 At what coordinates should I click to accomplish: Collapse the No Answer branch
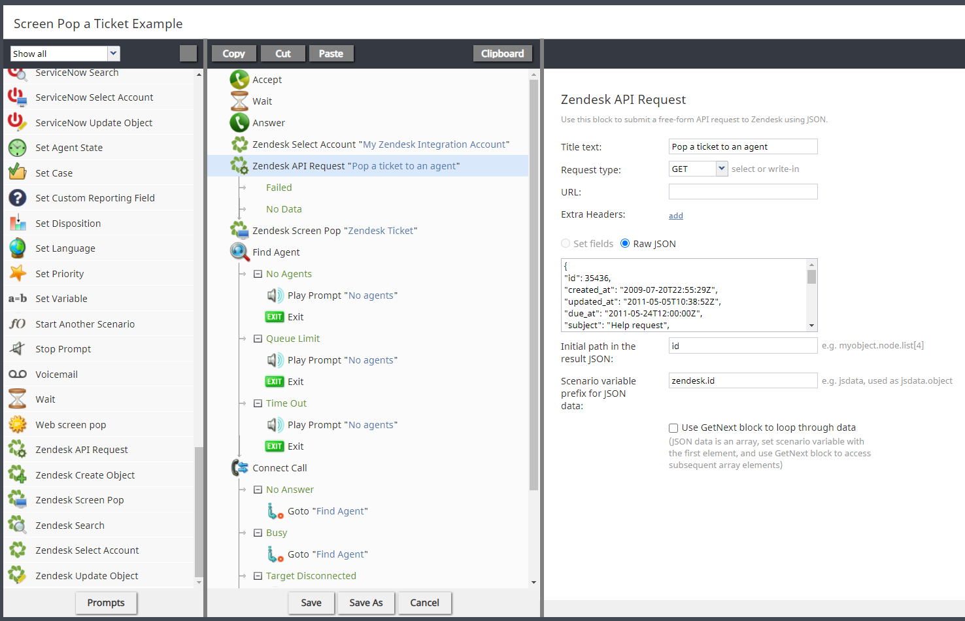coord(258,490)
